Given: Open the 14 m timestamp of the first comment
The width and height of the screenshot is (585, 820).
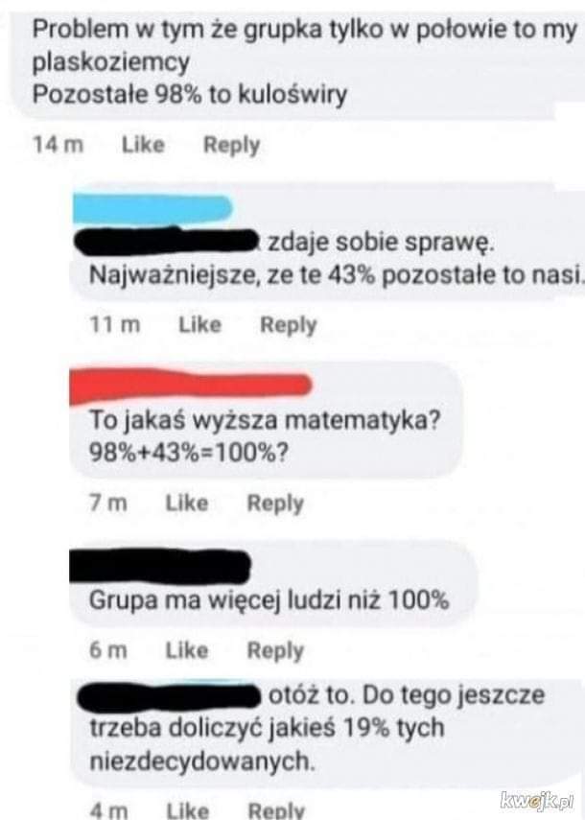Looking at the screenshot, I should point(58,144).
